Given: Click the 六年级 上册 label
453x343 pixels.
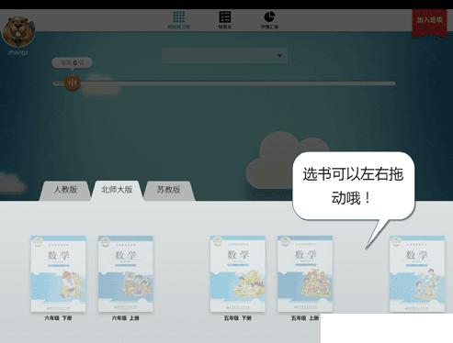Looking at the screenshot, I should pos(126,318).
